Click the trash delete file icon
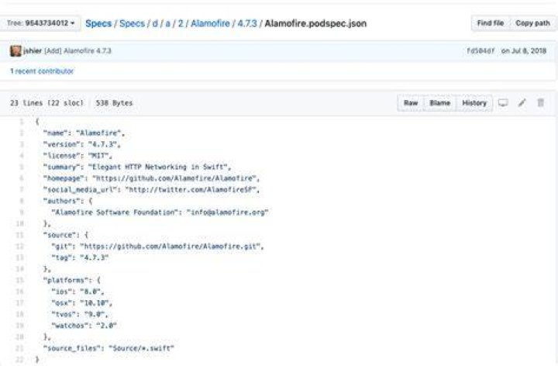 [541, 103]
